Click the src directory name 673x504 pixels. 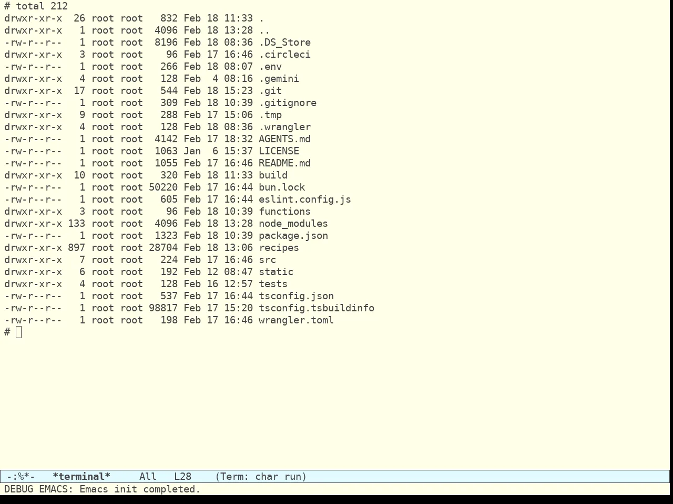tap(267, 260)
